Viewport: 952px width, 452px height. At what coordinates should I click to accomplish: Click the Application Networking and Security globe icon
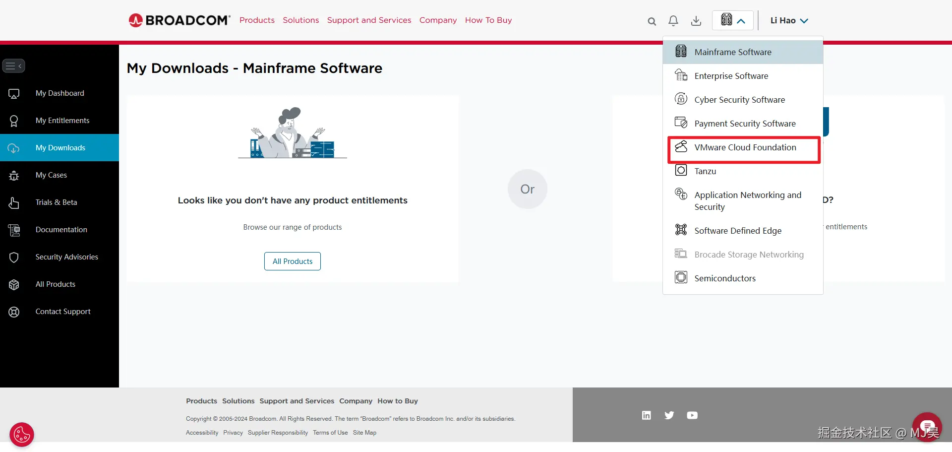pos(681,194)
